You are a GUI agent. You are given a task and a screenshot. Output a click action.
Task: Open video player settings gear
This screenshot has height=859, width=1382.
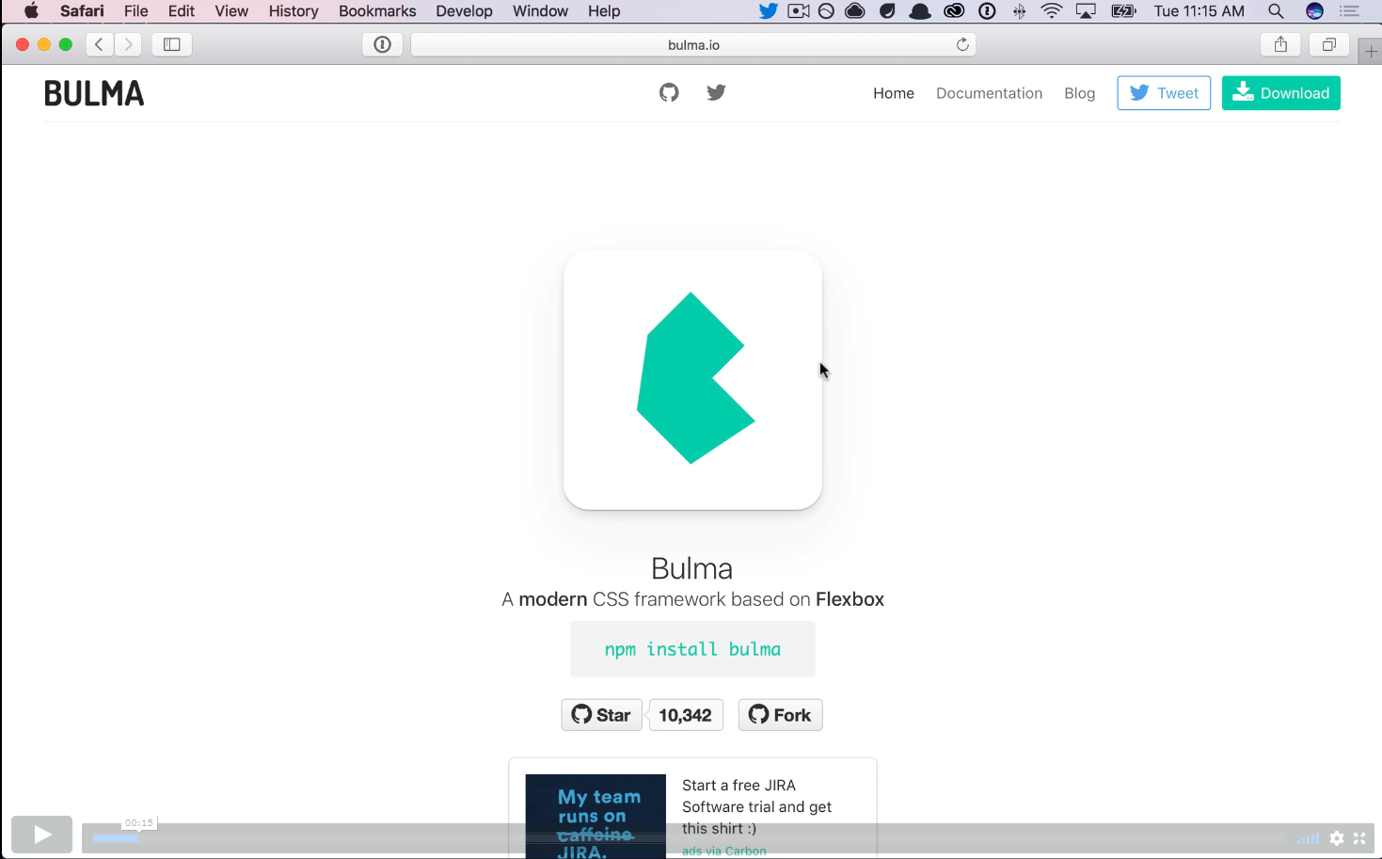1337,838
